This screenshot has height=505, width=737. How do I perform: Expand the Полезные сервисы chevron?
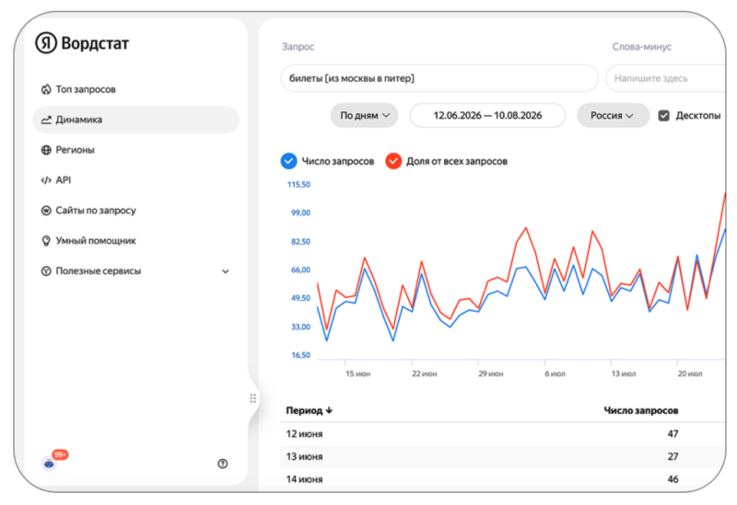226,271
